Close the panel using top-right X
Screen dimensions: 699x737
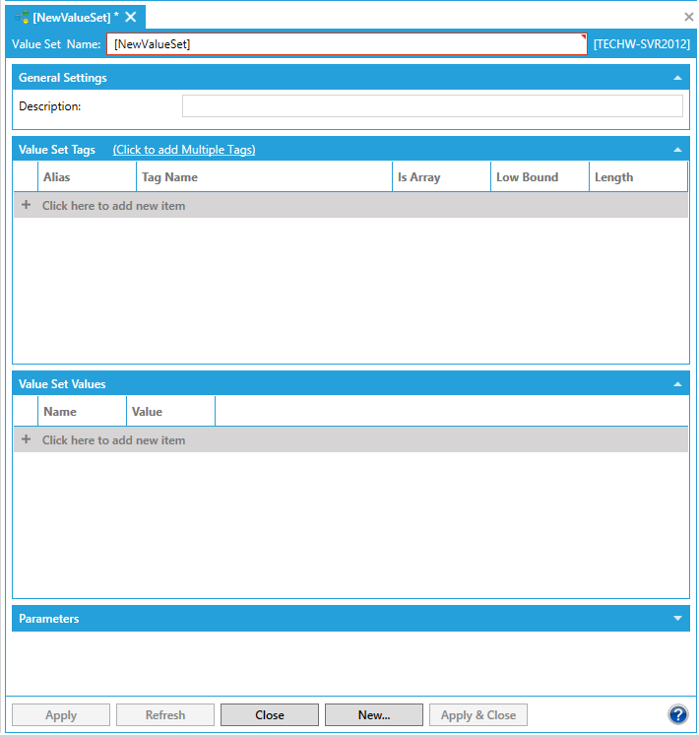click(689, 17)
